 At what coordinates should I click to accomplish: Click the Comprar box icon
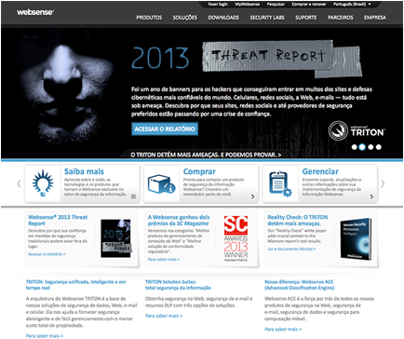pos(161,183)
